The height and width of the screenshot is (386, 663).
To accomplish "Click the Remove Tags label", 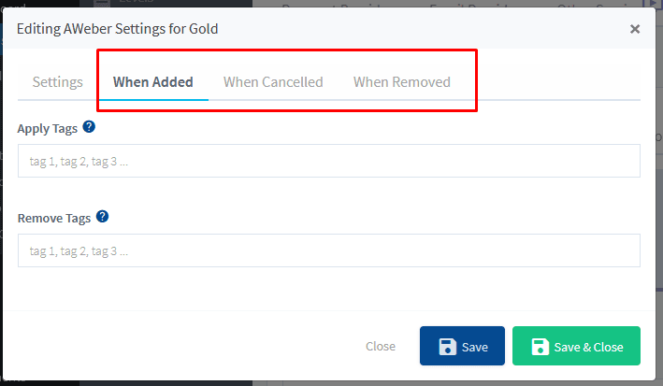I will [x=54, y=218].
